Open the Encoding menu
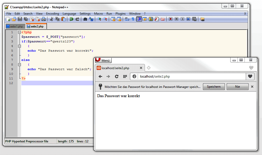 click(53, 14)
